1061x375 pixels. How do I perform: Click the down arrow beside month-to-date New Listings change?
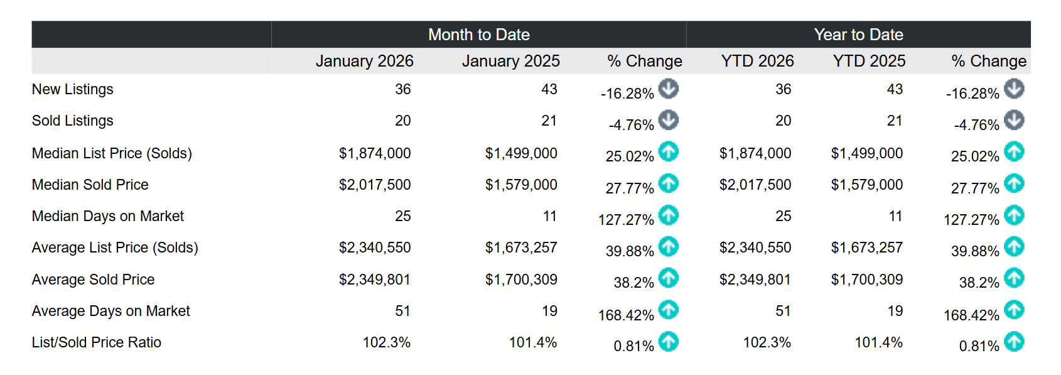click(668, 89)
